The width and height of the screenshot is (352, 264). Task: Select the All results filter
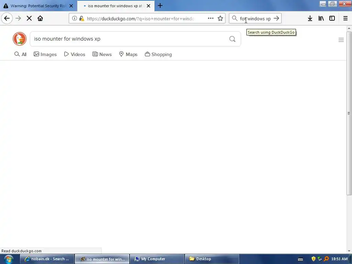(20, 54)
